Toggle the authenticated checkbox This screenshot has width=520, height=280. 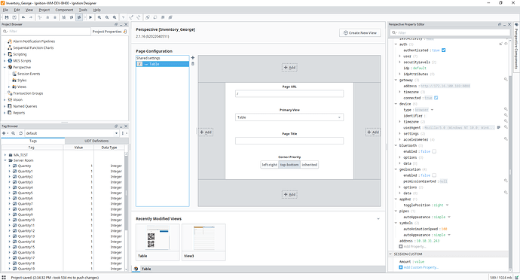pos(444,50)
